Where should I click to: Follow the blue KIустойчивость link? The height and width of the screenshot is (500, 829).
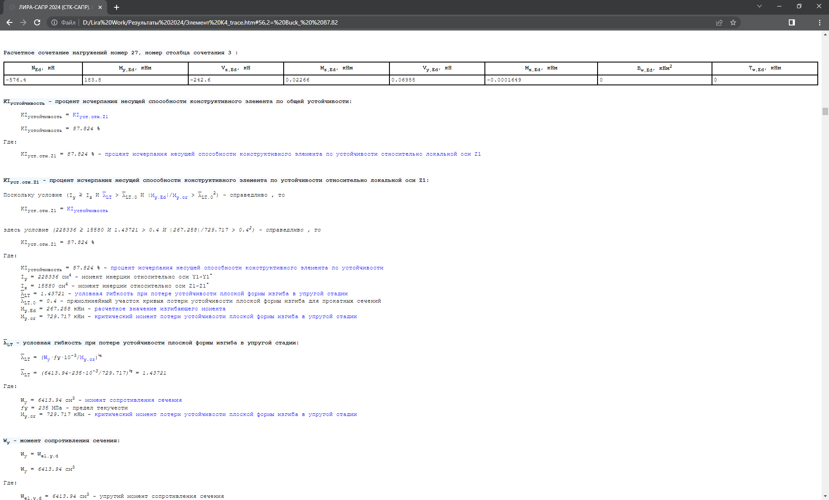87,209
